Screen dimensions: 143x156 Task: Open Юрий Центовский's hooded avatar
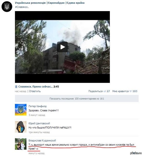(x=21, y=127)
